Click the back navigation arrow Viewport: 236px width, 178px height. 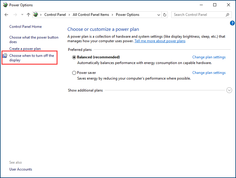click(6, 15)
